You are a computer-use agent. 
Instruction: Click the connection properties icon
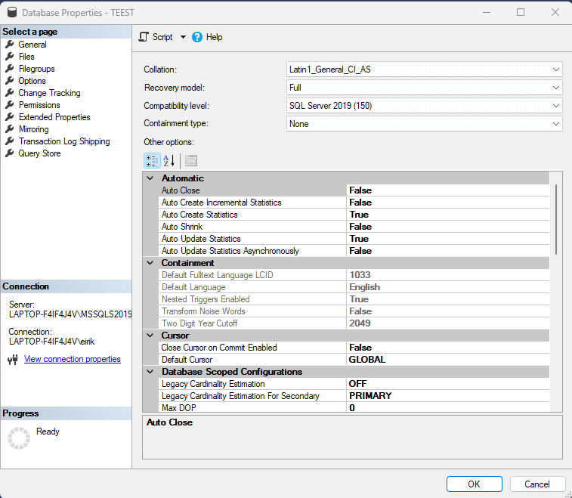[12, 360]
